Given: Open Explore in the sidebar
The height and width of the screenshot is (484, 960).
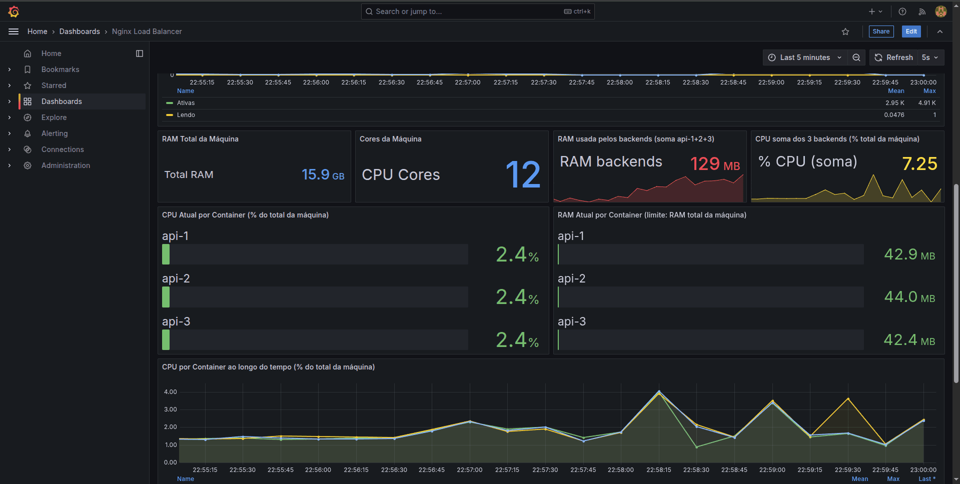Looking at the screenshot, I should 54,117.
